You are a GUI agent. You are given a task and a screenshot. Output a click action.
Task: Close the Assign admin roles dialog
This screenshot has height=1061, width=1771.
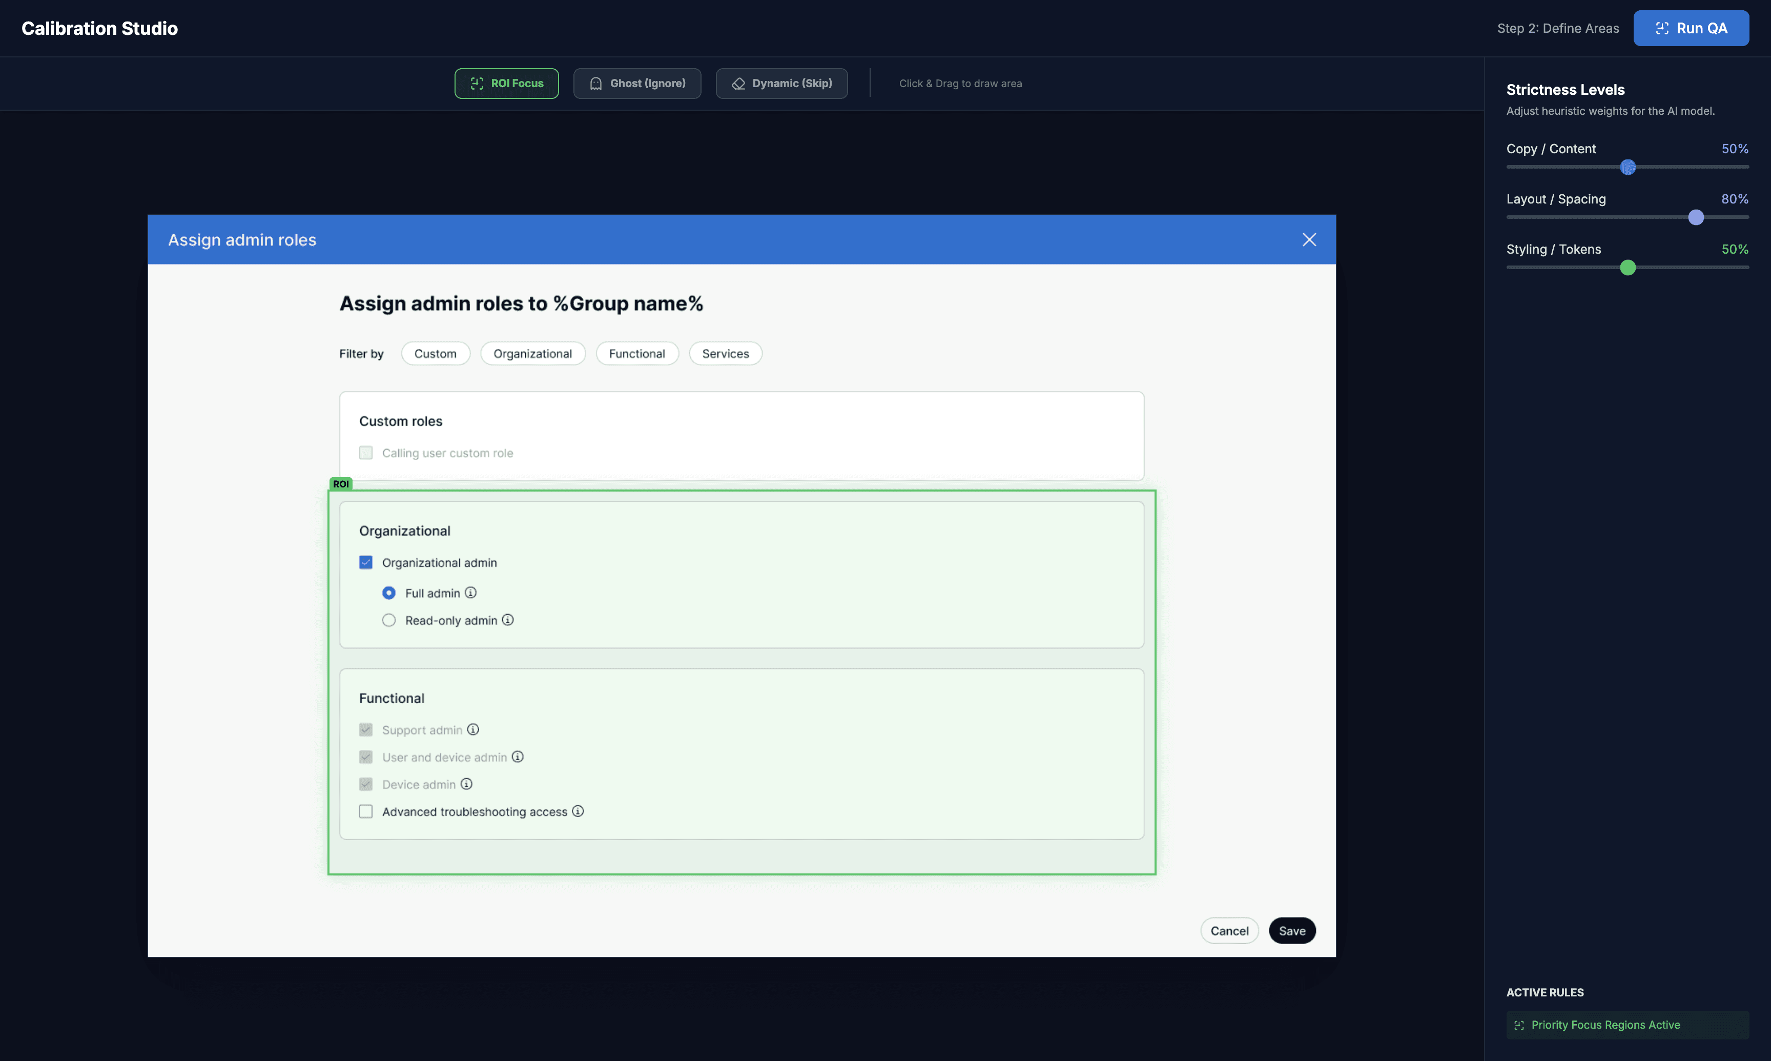(1309, 239)
